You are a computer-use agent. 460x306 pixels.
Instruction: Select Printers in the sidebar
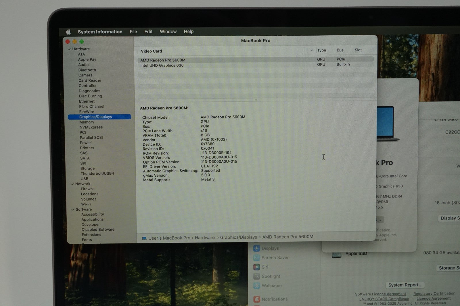[x=87, y=148]
